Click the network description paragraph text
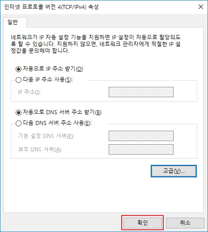Viewport: 208px width, 232px height. coord(96,44)
